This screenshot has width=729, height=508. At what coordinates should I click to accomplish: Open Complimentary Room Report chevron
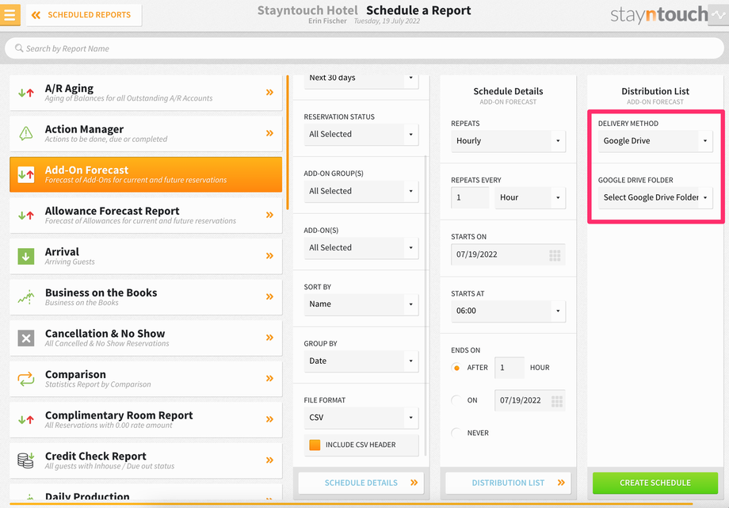pos(269,419)
